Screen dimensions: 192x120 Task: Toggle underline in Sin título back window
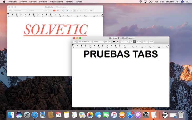coord(68,11)
